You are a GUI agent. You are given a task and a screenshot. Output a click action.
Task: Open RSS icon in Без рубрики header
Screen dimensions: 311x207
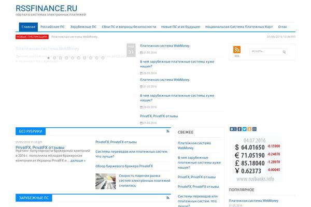pos(168,131)
